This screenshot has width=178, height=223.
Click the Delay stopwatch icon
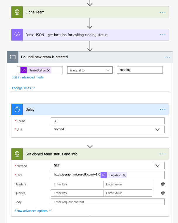tap(17, 110)
